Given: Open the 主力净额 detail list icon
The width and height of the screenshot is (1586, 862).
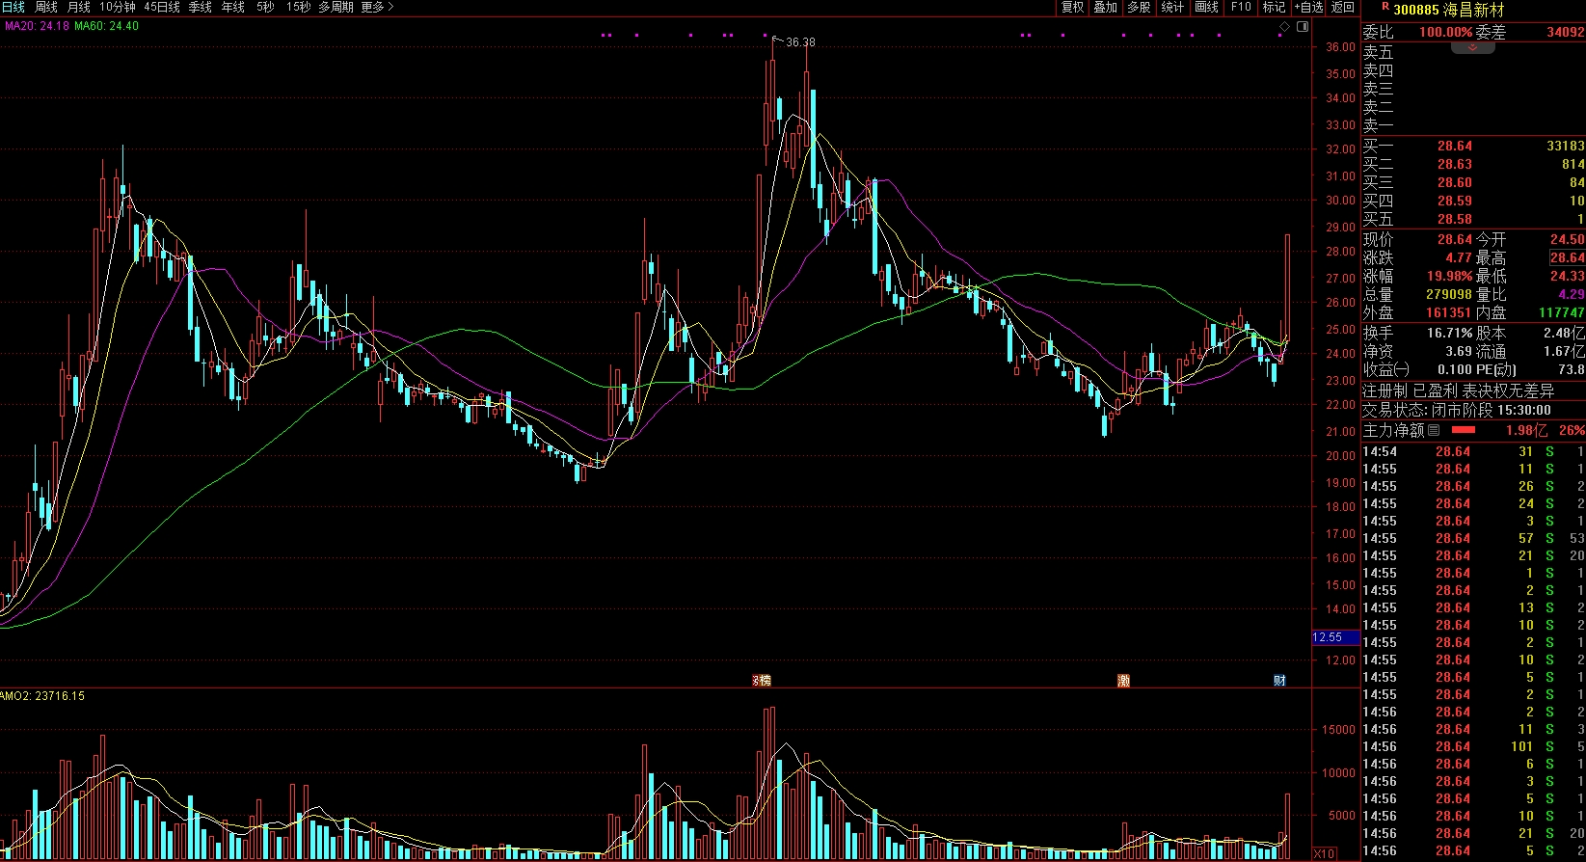Looking at the screenshot, I should 1434,431.
